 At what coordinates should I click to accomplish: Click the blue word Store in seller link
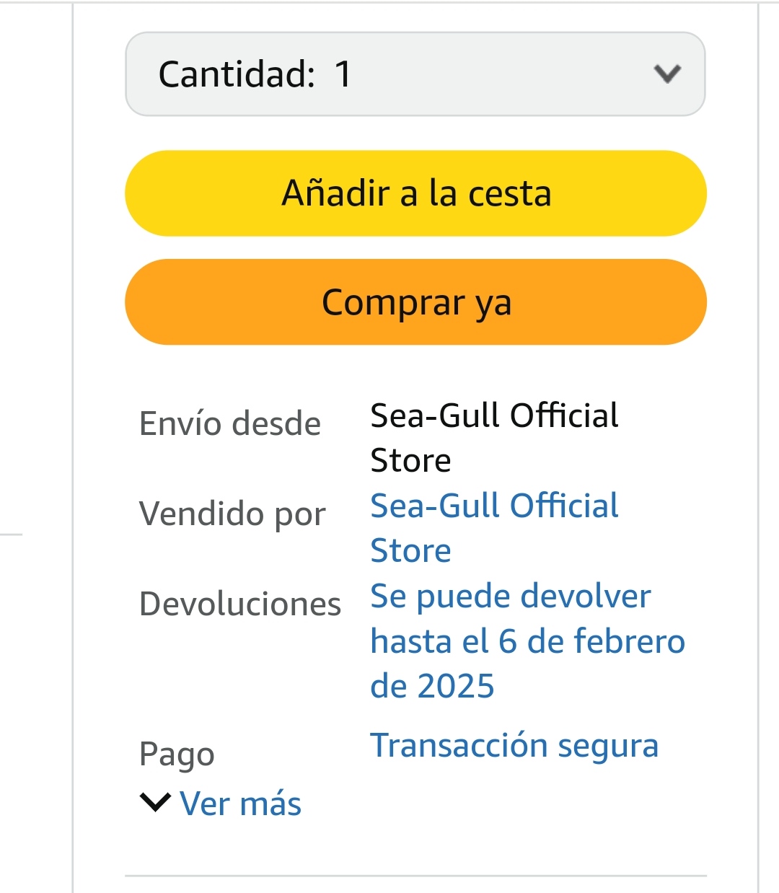[x=410, y=552]
